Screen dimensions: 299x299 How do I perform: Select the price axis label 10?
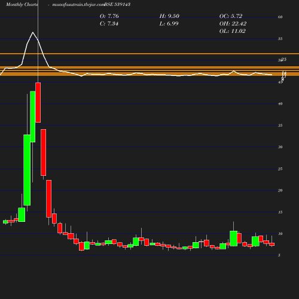[280, 234]
